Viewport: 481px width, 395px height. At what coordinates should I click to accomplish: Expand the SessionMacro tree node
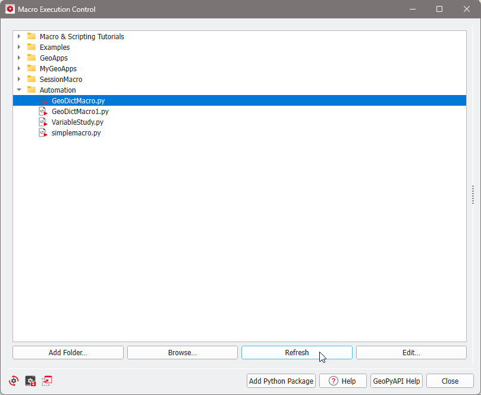(x=19, y=79)
